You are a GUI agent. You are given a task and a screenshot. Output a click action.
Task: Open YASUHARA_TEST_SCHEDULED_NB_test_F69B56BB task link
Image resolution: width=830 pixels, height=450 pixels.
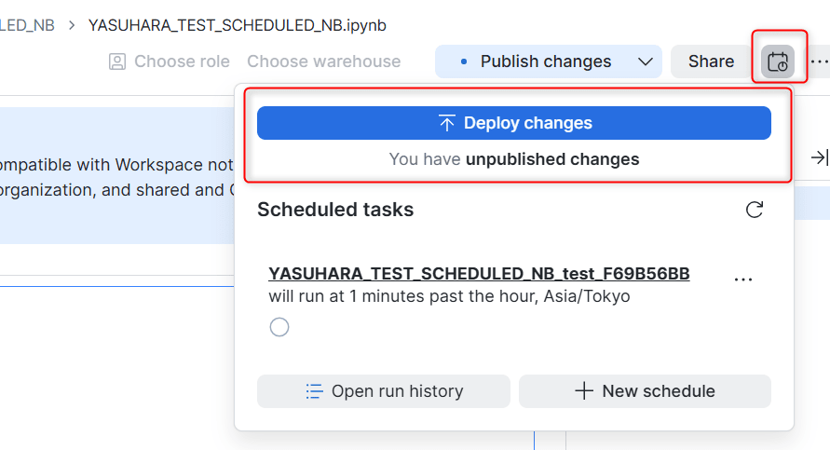(479, 274)
